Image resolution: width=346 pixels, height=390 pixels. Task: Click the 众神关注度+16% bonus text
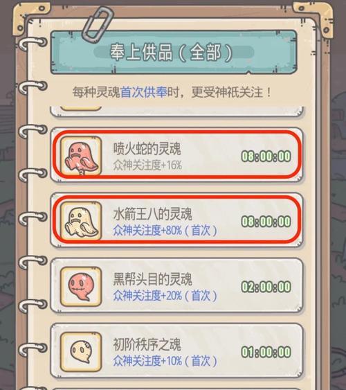coord(147,165)
